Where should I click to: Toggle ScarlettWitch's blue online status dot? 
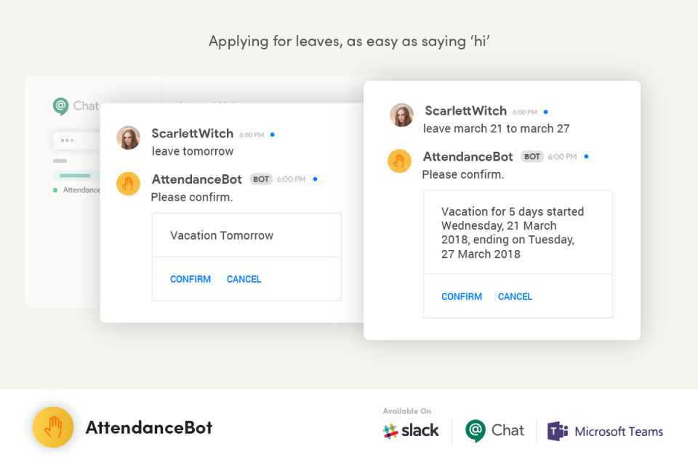pyautogui.click(x=273, y=134)
